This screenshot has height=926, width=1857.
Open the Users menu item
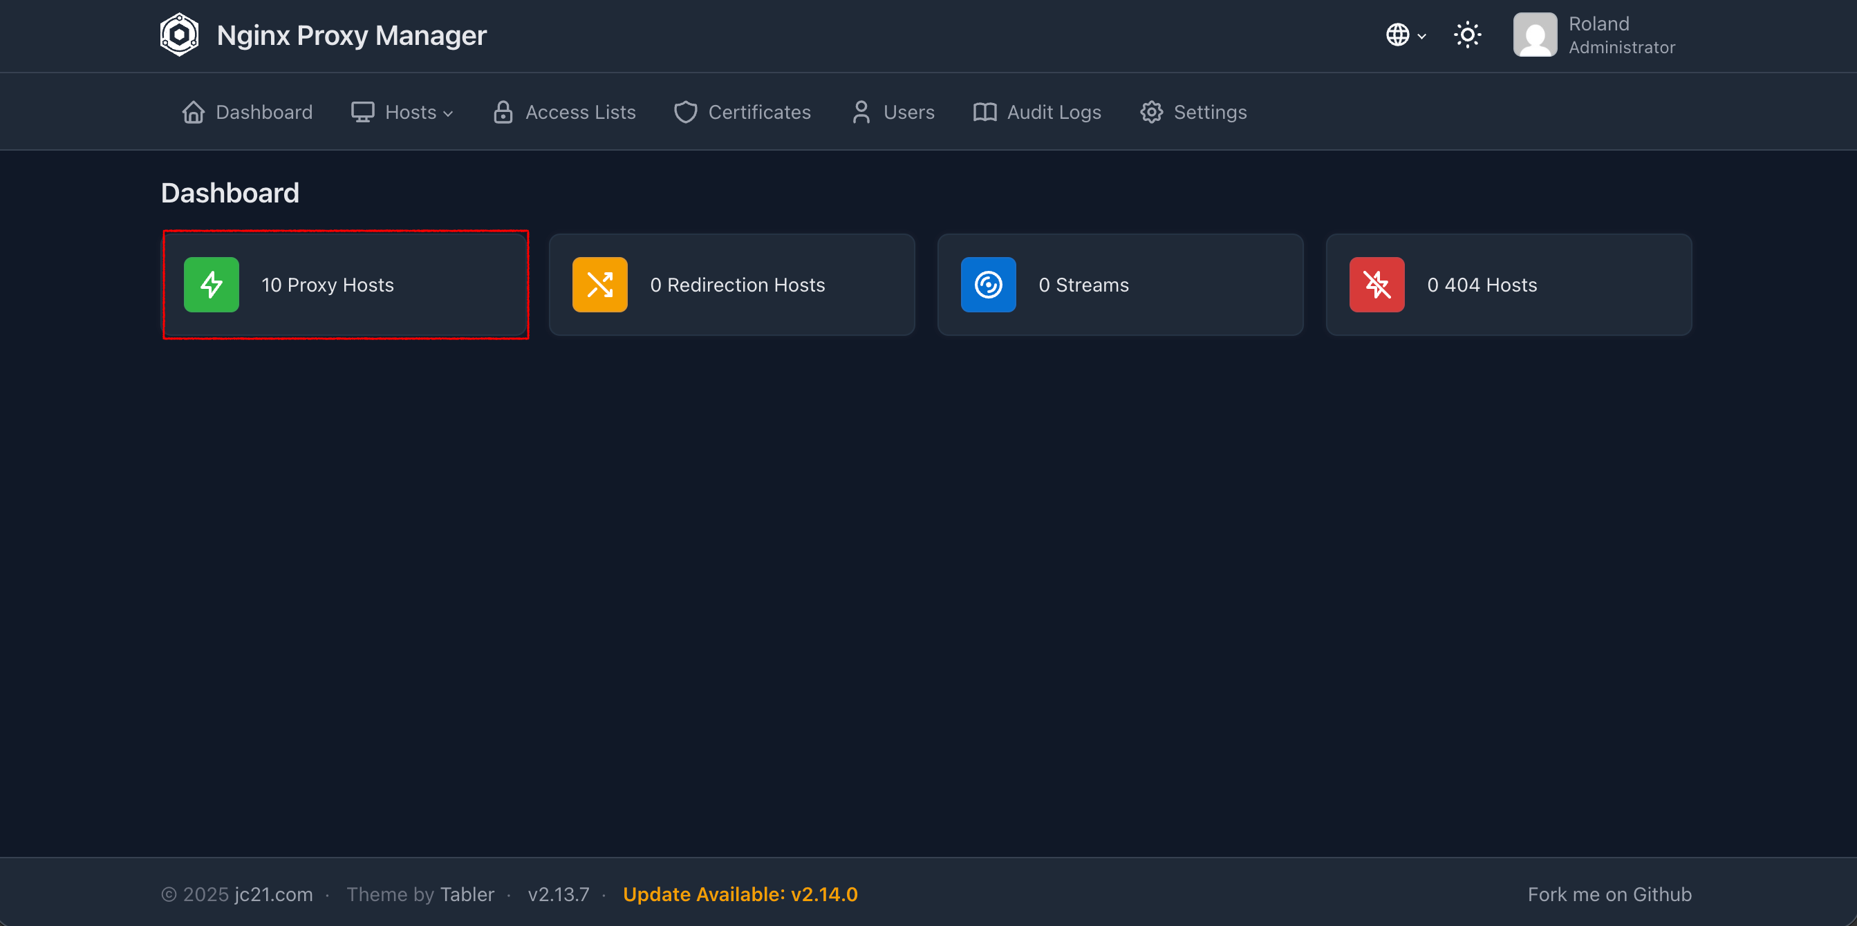893,113
